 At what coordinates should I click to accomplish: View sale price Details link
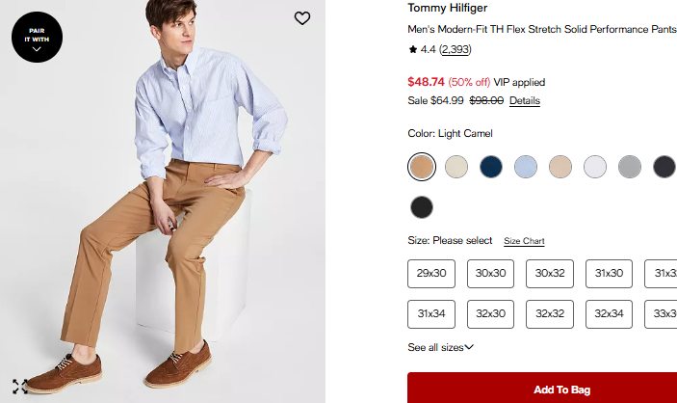click(x=525, y=100)
